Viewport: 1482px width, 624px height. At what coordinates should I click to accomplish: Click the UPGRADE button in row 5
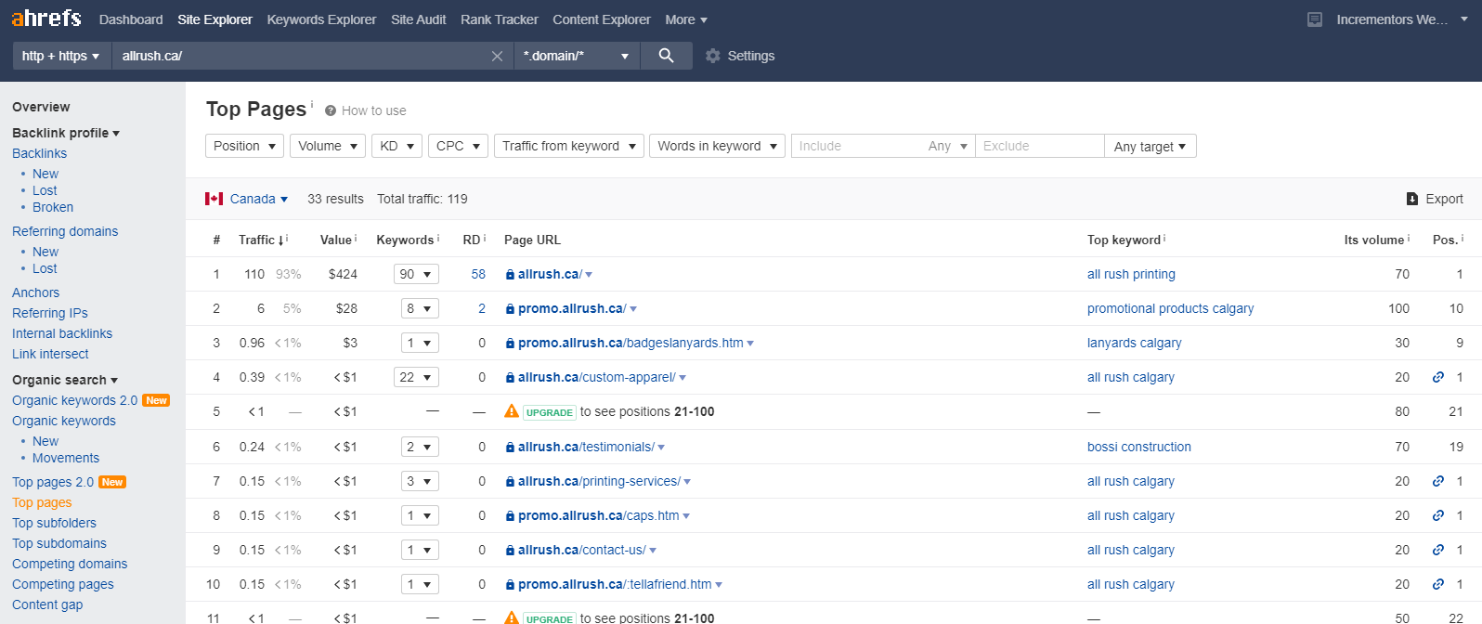[550, 412]
